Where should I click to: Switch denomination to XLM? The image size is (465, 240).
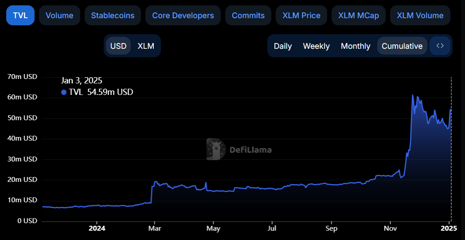[x=146, y=46]
